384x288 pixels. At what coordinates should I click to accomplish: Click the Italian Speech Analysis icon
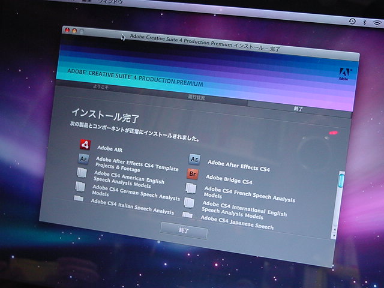pos(79,198)
